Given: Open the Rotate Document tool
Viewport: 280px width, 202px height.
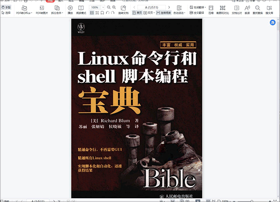Looking at the screenshot, I should pos(123,10).
